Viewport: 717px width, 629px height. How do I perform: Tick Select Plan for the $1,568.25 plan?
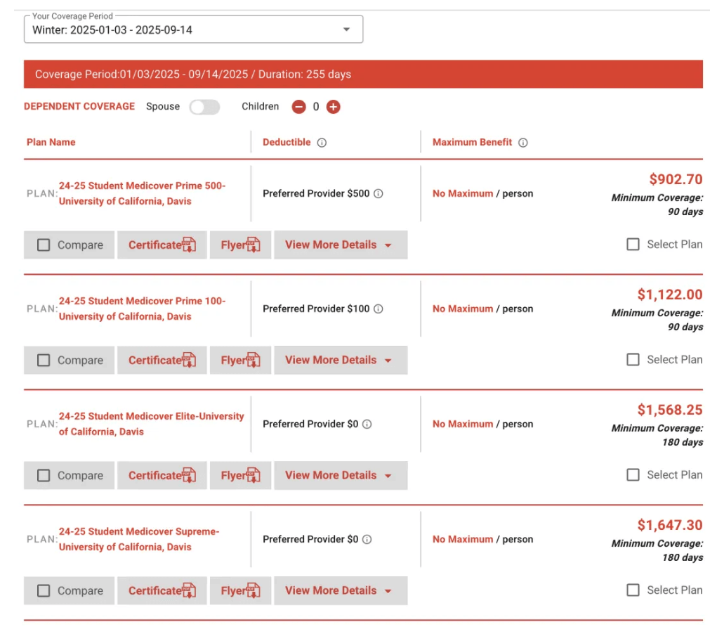click(x=633, y=475)
